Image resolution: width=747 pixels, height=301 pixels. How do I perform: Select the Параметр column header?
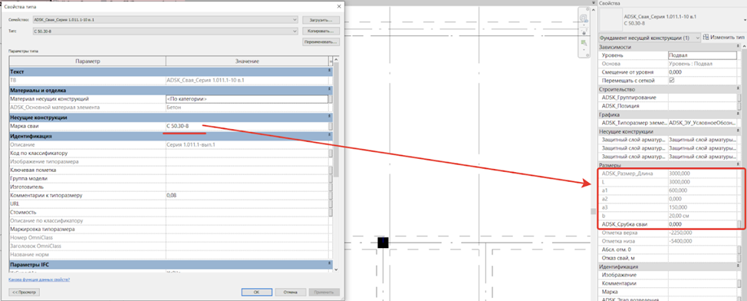pos(87,61)
